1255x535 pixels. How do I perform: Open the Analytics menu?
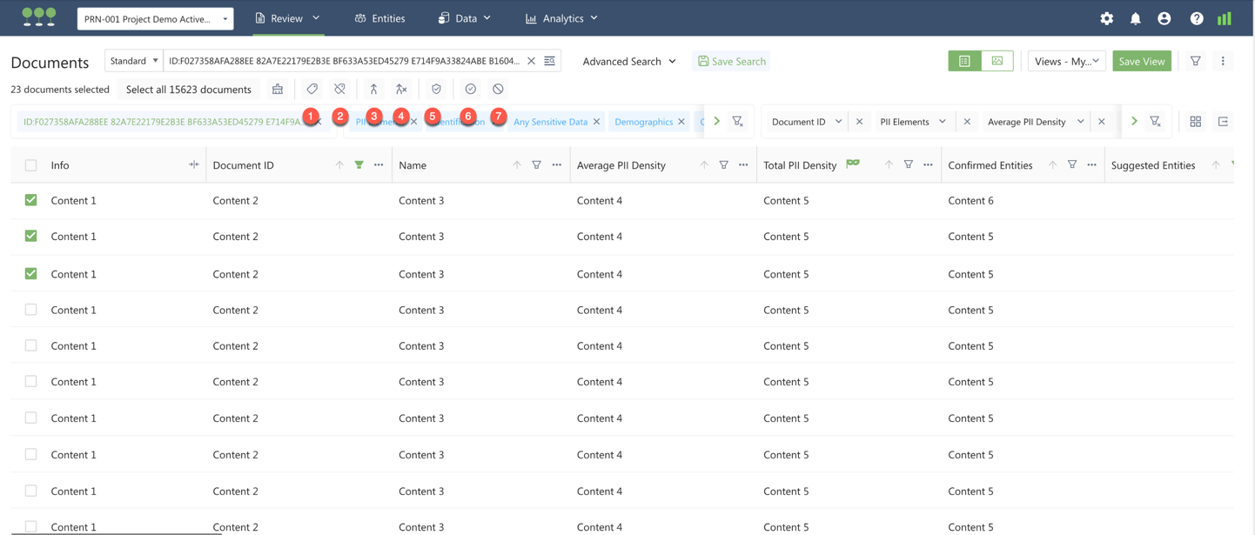(561, 18)
